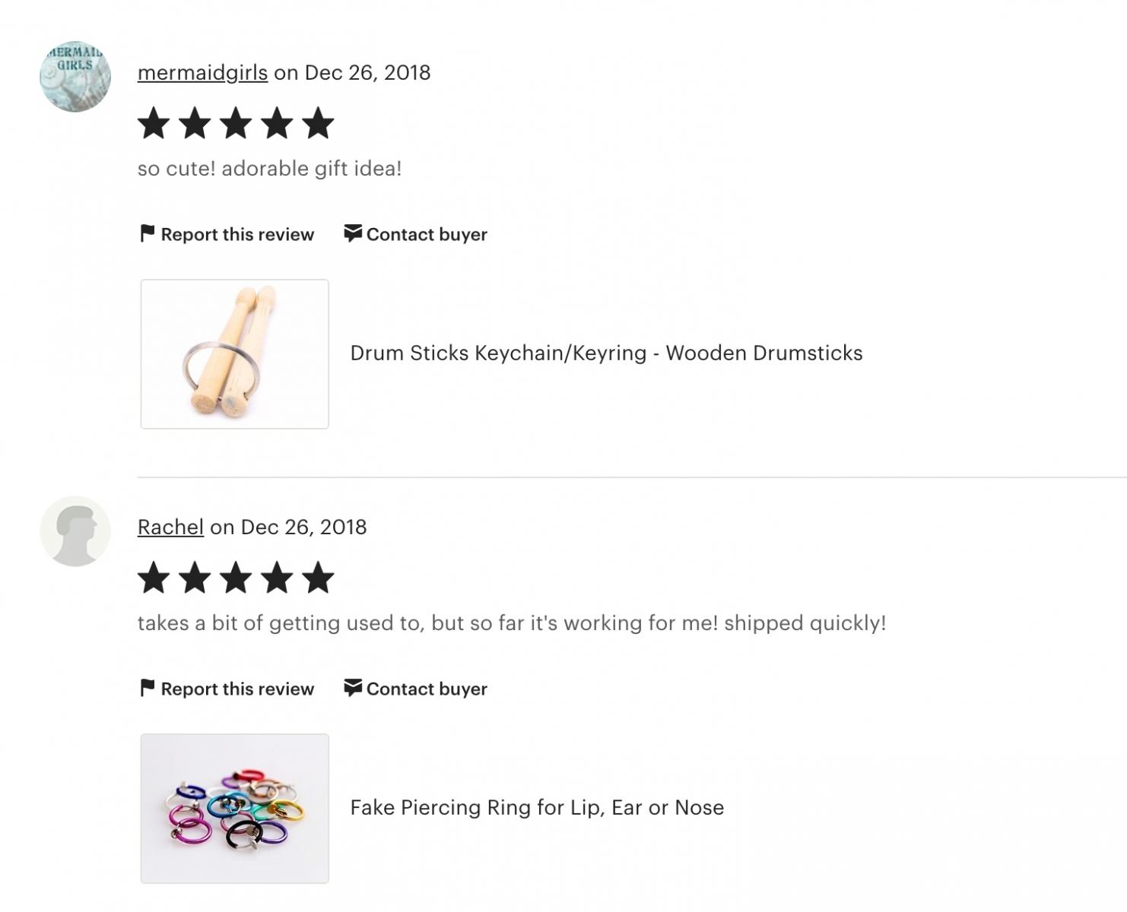The width and height of the screenshot is (1127, 912).
Task: Open the drum sticks keychain thumbnail
Action: pyautogui.click(x=235, y=354)
